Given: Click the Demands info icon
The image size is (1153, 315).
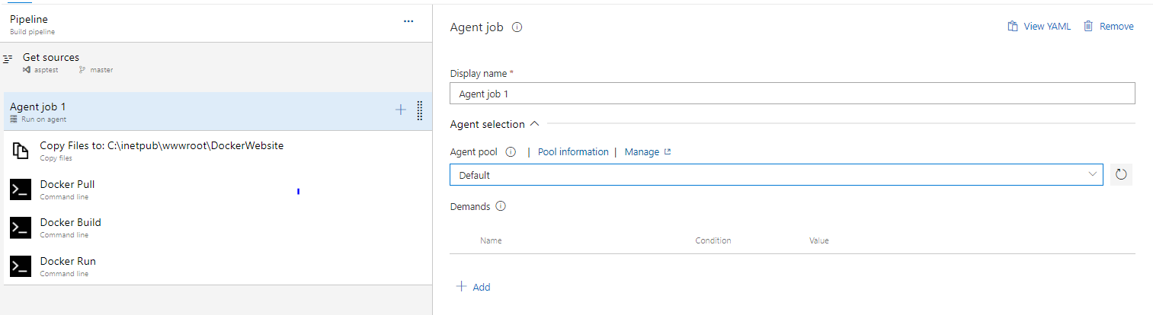Looking at the screenshot, I should [501, 206].
